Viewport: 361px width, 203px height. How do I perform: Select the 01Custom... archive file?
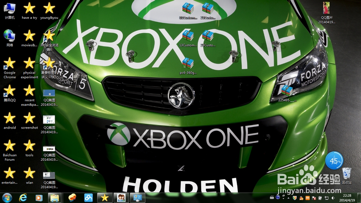click(188, 11)
